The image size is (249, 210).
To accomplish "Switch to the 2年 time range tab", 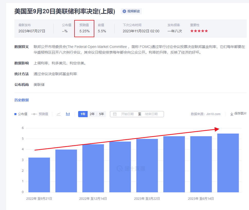I will pyautogui.click(x=92, y=114).
